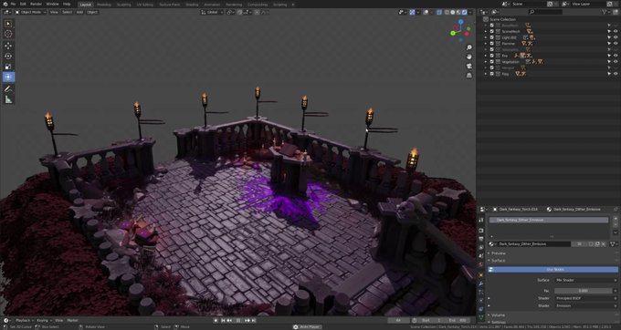
Task: Open the Object Mode dropdown
Action: (x=30, y=12)
